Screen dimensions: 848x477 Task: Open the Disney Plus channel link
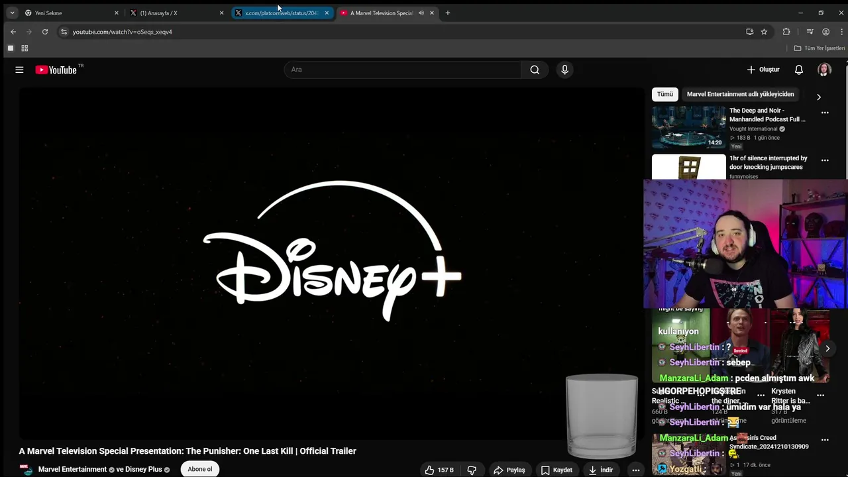[x=143, y=469]
